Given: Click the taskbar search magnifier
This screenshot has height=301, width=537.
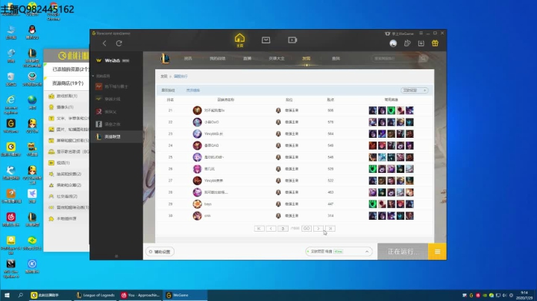Looking at the screenshot, I should coord(20,295).
